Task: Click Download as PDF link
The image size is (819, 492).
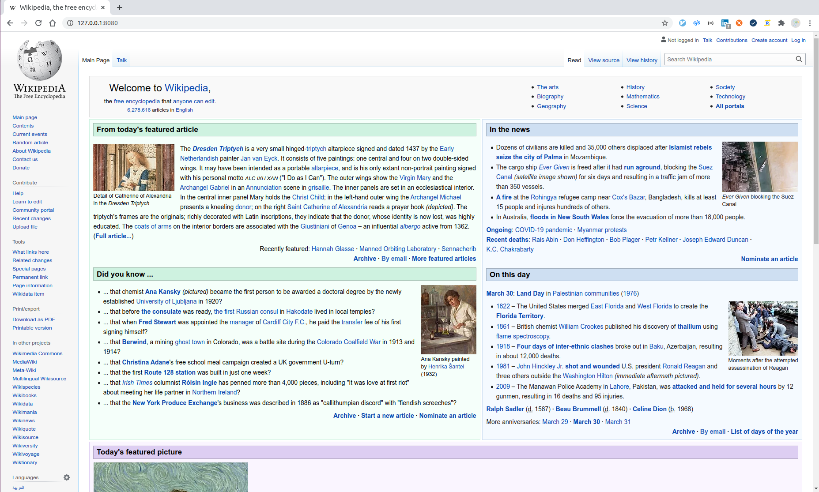Action: [x=34, y=319]
